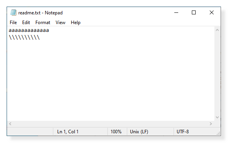Open the Edit menu
The width and height of the screenshot is (228, 143).
pyautogui.click(x=26, y=23)
